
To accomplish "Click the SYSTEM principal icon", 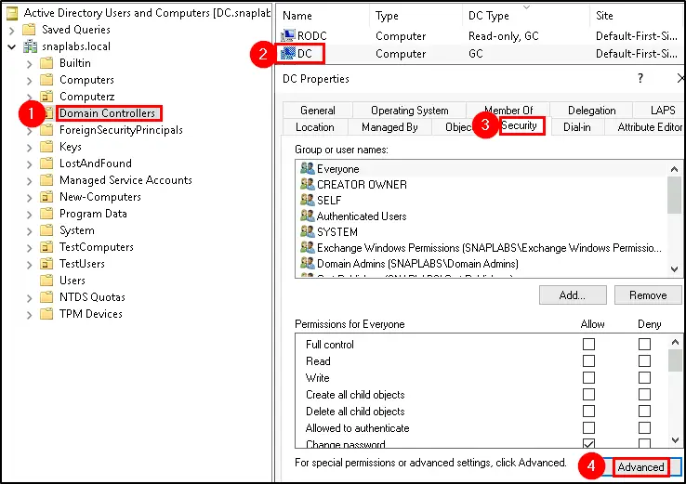I will click(x=307, y=231).
